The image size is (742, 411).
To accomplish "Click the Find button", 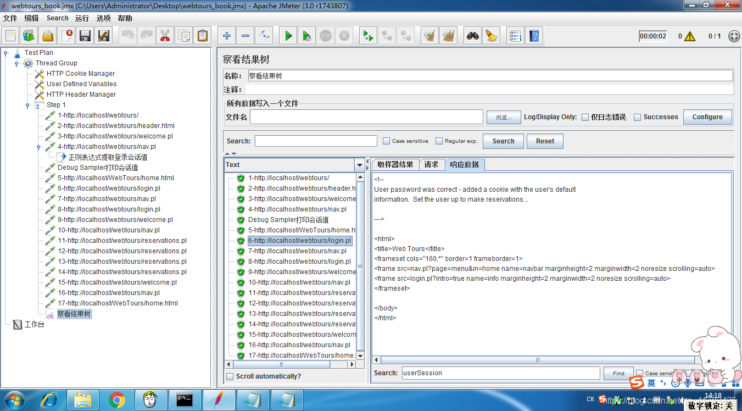I will (x=618, y=373).
